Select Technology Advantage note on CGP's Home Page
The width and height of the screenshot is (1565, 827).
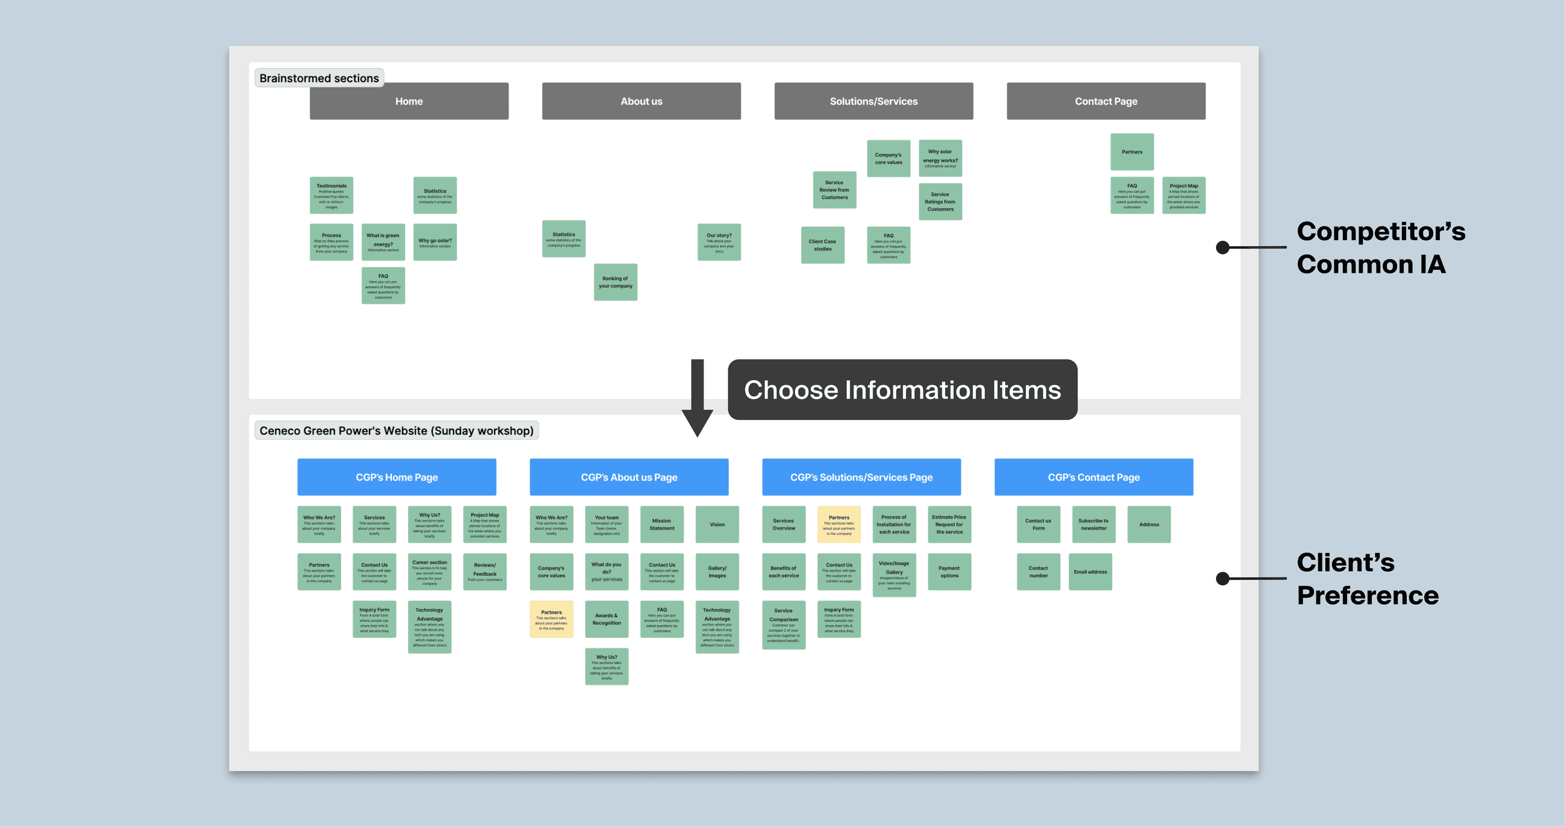pos(430,627)
